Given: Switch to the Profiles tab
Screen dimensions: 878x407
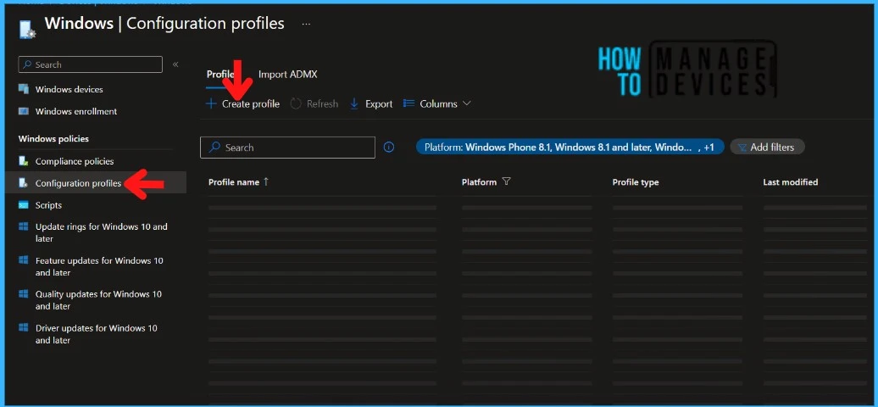Looking at the screenshot, I should point(220,75).
